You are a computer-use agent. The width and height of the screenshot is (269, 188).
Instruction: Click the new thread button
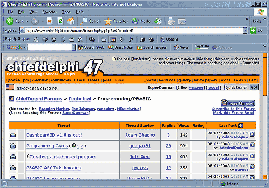(x=238, y=103)
